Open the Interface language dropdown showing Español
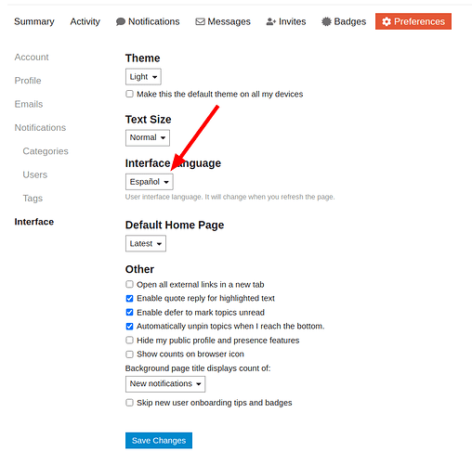The image size is (472, 464). coord(150,182)
